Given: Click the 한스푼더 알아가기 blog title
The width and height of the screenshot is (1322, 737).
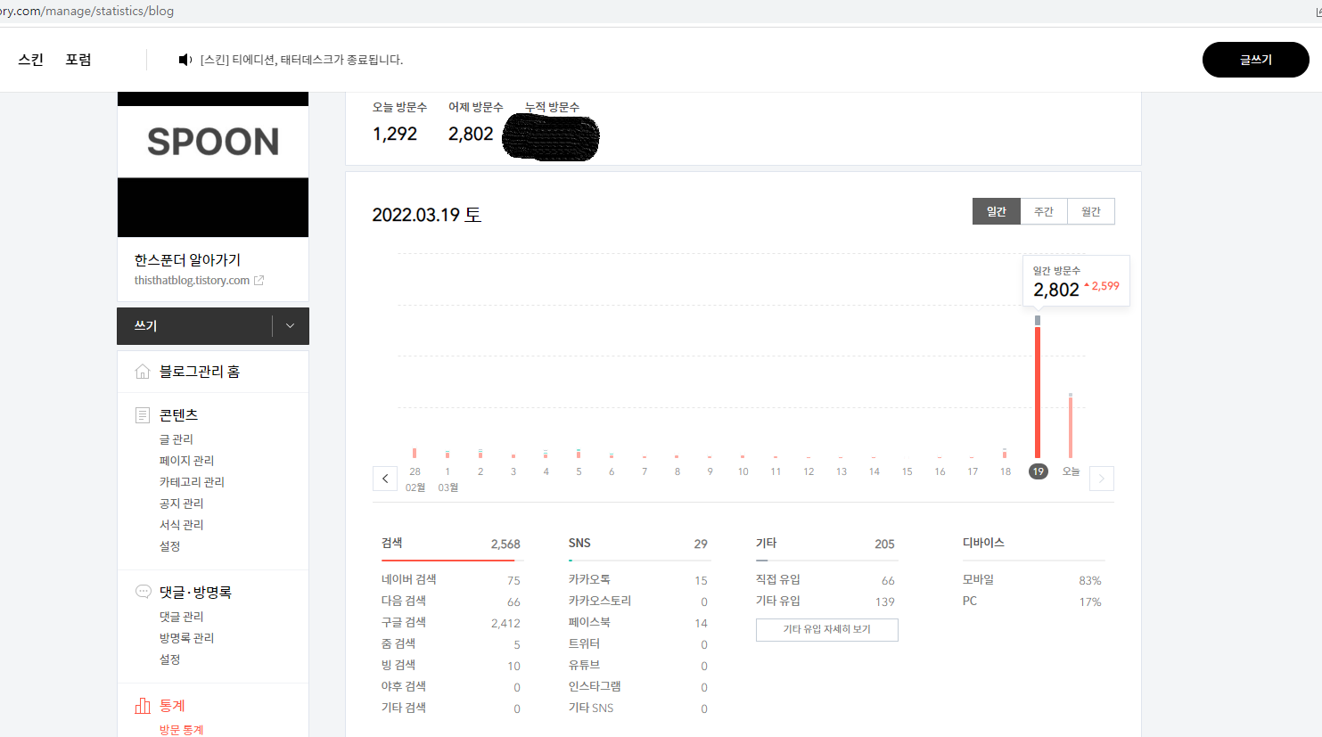Looking at the screenshot, I should pyautogui.click(x=187, y=260).
